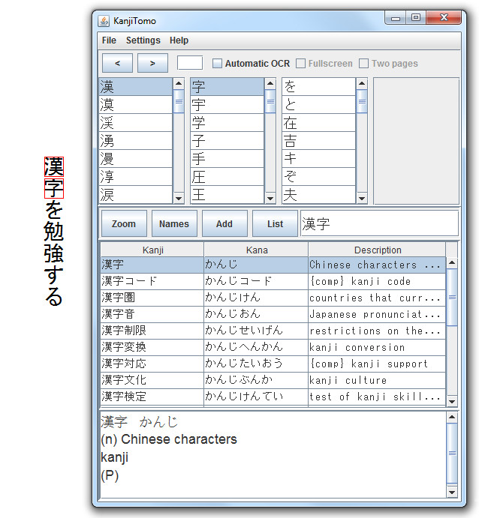Click the 勉 character in source text
The image size is (479, 518).
[54, 231]
